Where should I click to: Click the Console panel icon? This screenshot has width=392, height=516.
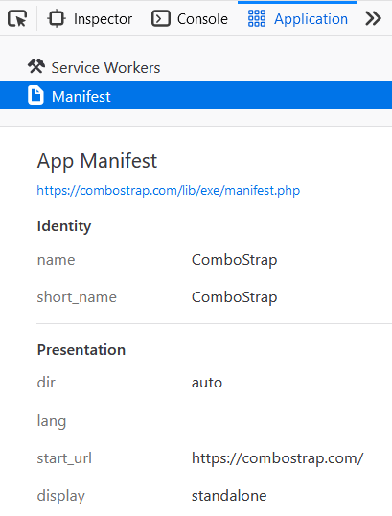pyautogui.click(x=161, y=18)
